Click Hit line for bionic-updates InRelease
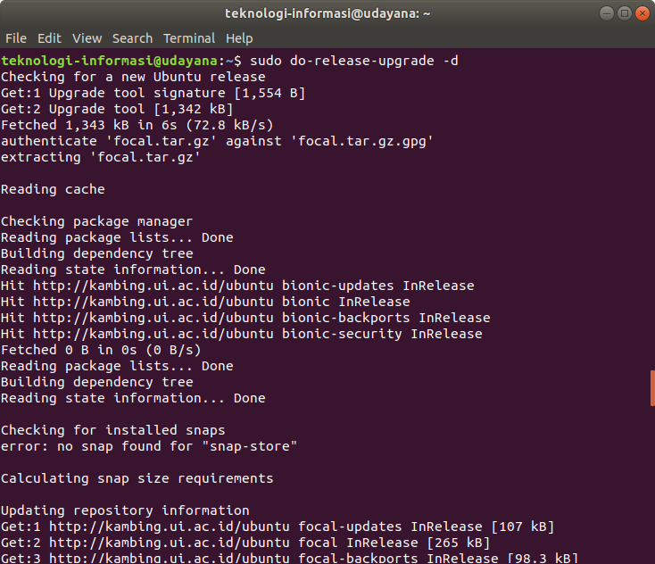655x564 pixels. [237, 286]
